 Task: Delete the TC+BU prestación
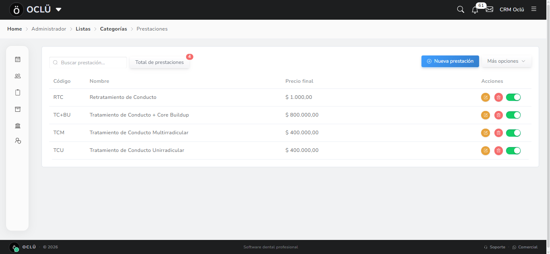pyautogui.click(x=498, y=115)
